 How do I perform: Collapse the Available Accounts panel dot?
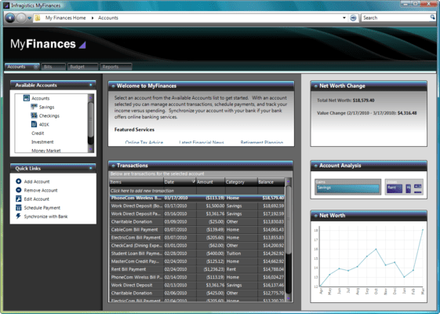[x=90, y=85]
